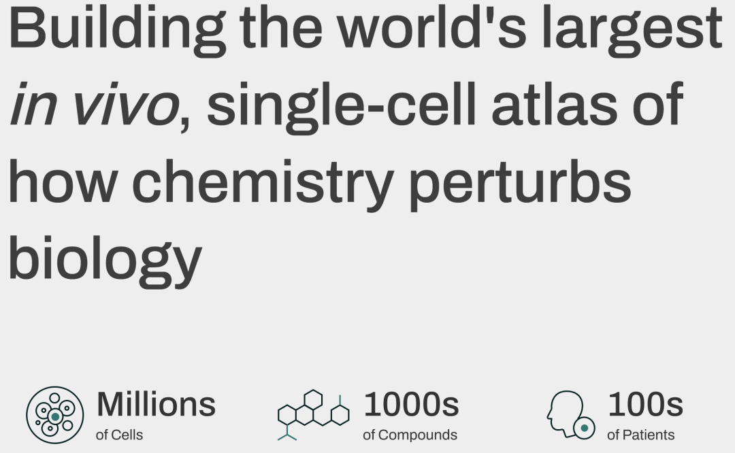Select the "1000s" statistic heading
This screenshot has width=735, height=453.
pyautogui.click(x=411, y=404)
